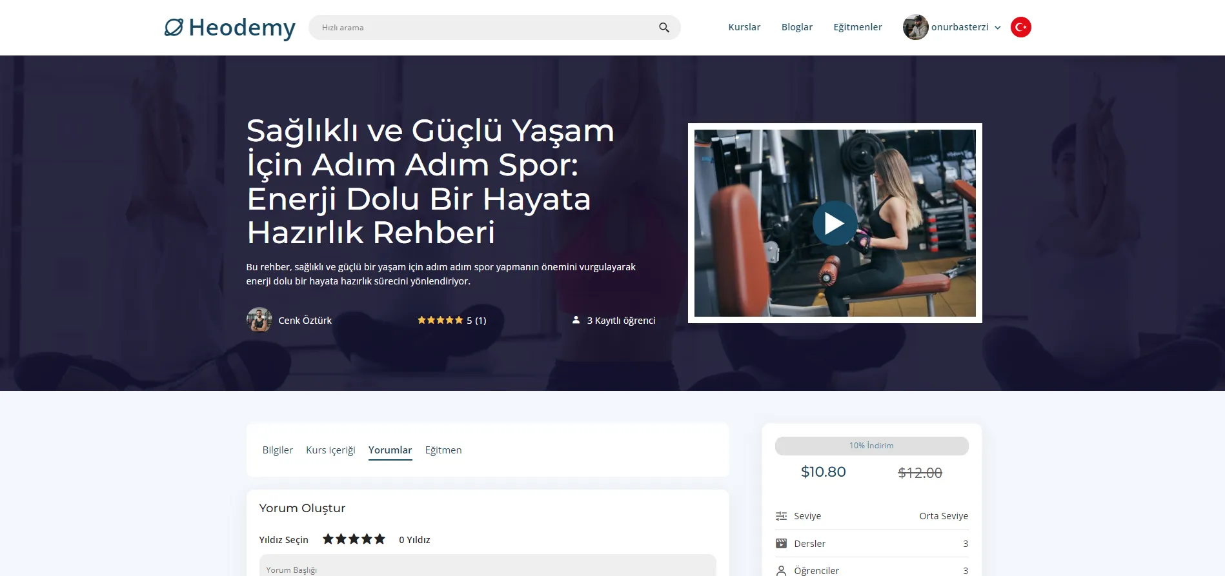Click the Seviye level sliders icon
The height and width of the screenshot is (576, 1225).
(781, 516)
